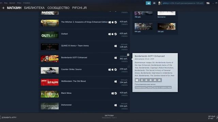Open Borderlands GOTY Enhanced title in list

point(74,58)
